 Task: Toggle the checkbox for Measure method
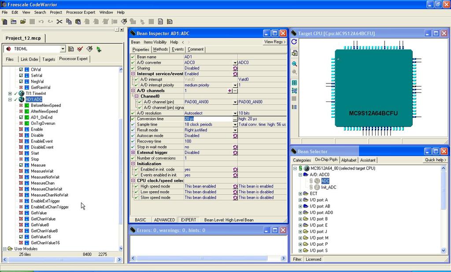[21, 165]
